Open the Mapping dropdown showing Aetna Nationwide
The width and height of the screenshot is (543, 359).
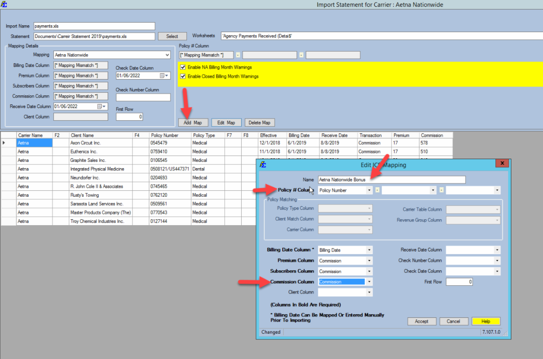[x=167, y=55]
